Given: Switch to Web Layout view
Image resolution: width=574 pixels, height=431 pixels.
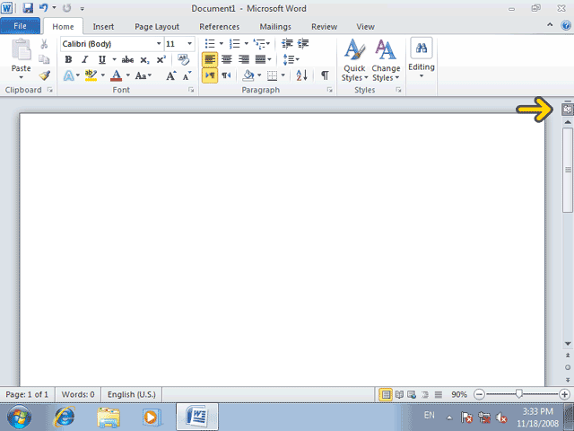Looking at the screenshot, I should pos(412,395).
